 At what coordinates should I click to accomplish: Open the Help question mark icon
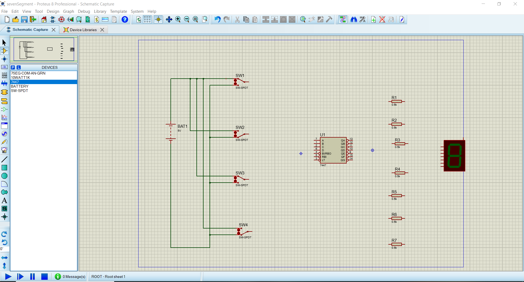tap(125, 19)
